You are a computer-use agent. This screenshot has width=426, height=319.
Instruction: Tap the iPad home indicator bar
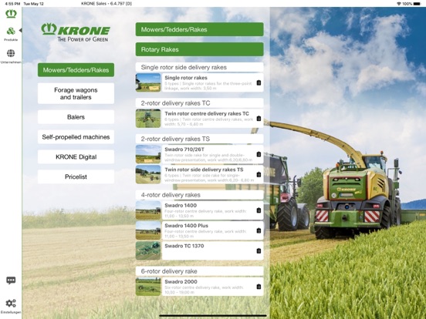(x=213, y=315)
